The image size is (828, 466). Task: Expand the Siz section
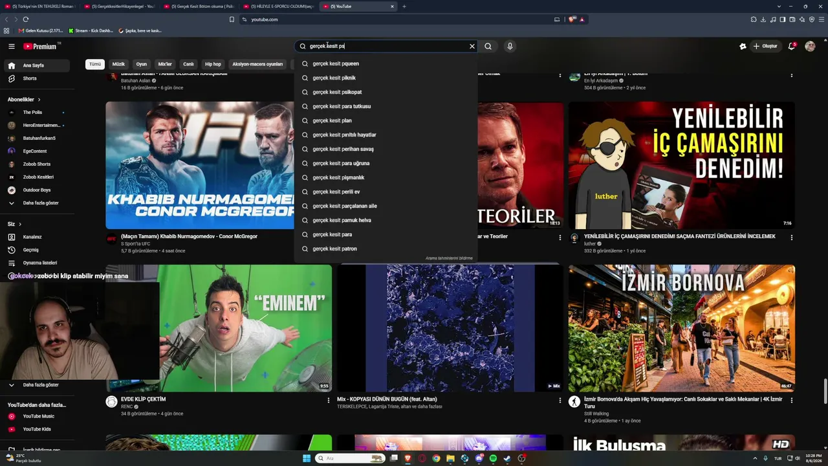(15, 224)
